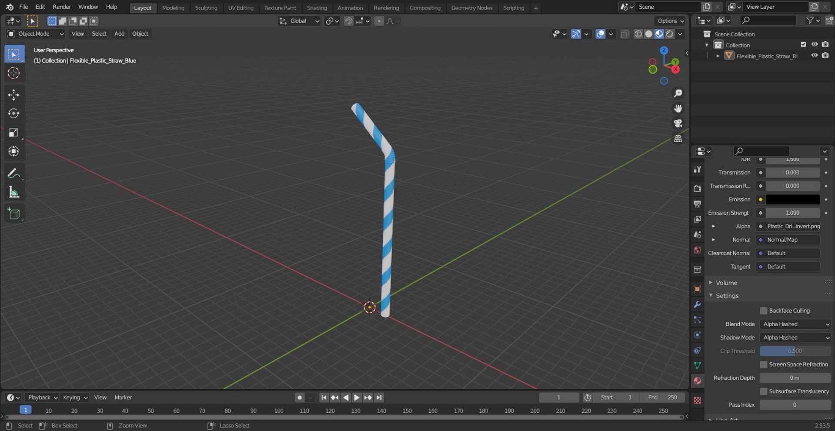Viewport: 835px width, 431px height.
Task: Open the Render menu
Action: [x=62, y=7]
